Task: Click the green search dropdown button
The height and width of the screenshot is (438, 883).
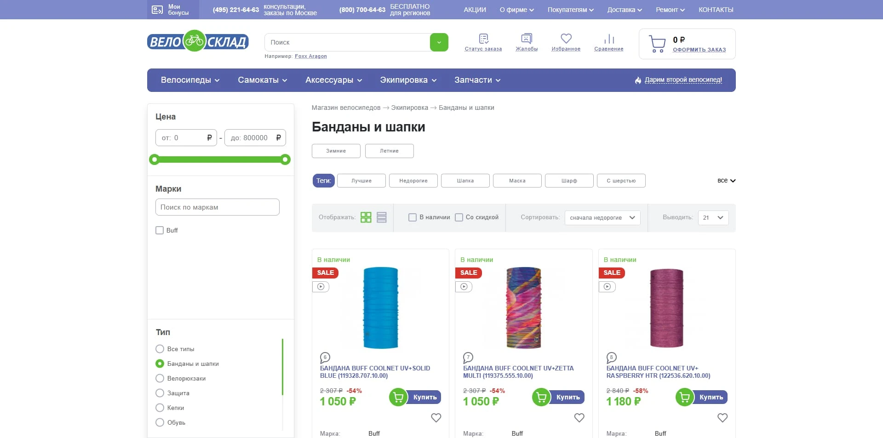Action: [439, 42]
